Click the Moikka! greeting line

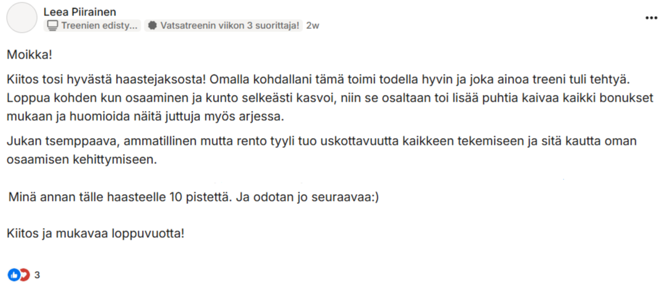30,54
